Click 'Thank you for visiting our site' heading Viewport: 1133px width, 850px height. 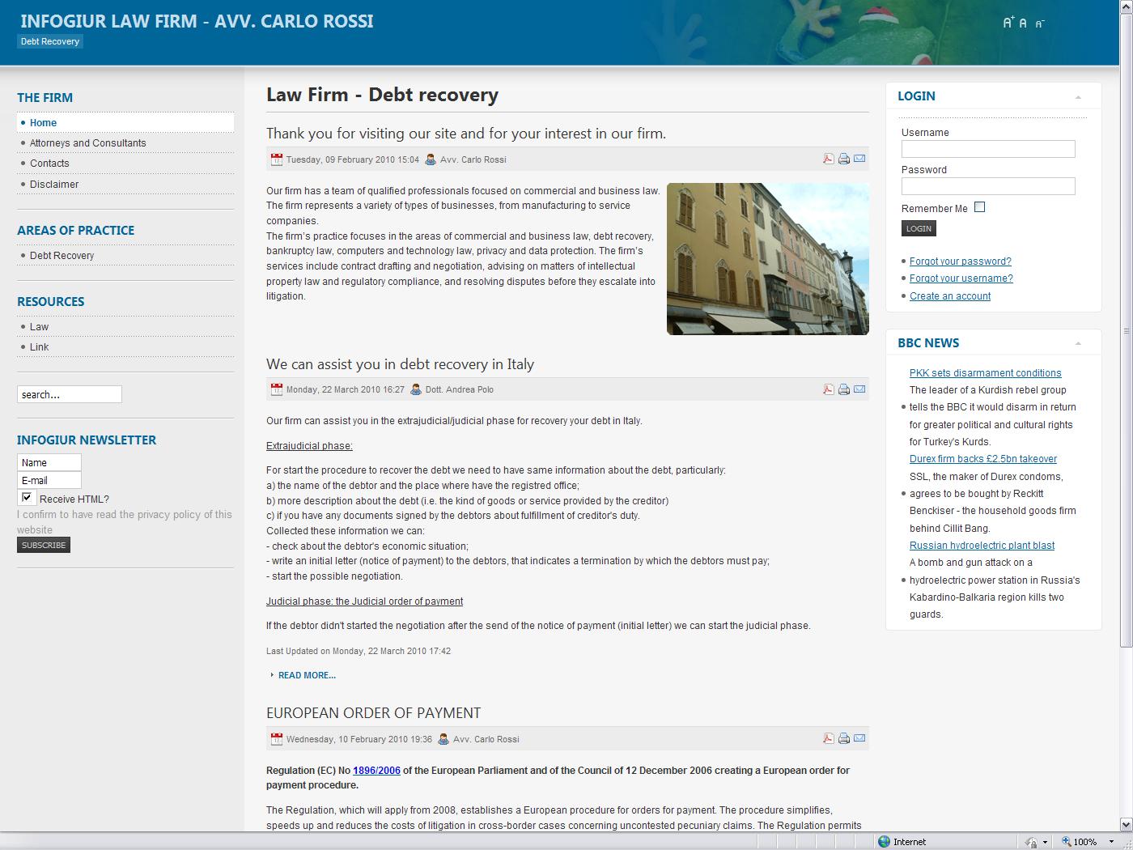pos(466,134)
